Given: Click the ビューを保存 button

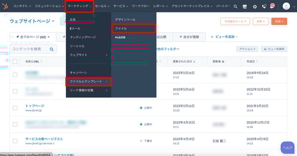Looking at the screenshot, I should click(x=274, y=49).
